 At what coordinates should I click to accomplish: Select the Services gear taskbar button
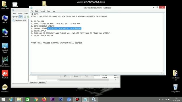pos(94,99)
